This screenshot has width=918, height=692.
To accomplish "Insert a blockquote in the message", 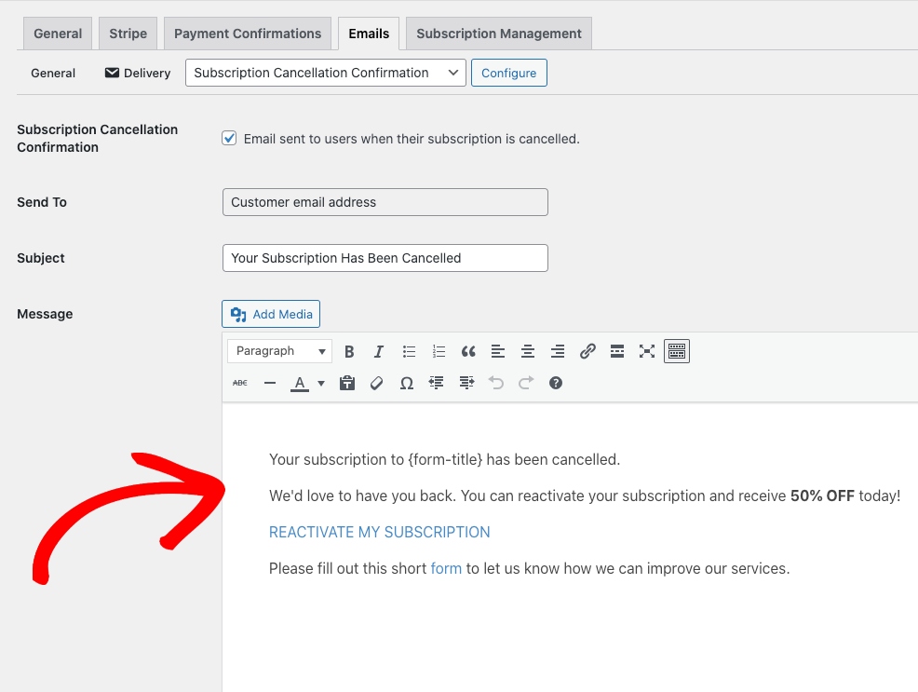I will (x=468, y=351).
